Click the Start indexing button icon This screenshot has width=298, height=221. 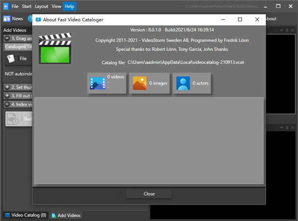tap(13, 119)
